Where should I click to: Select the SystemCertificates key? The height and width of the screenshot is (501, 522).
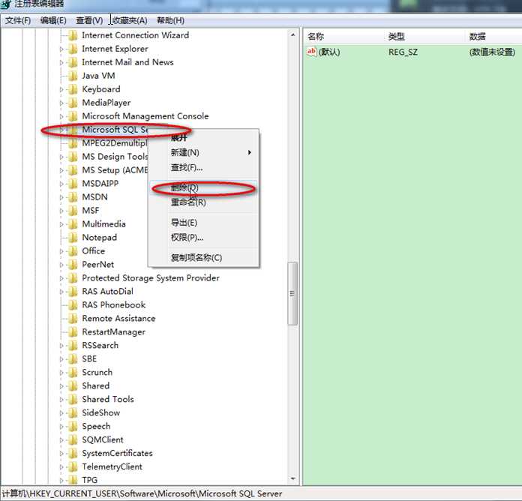point(117,454)
